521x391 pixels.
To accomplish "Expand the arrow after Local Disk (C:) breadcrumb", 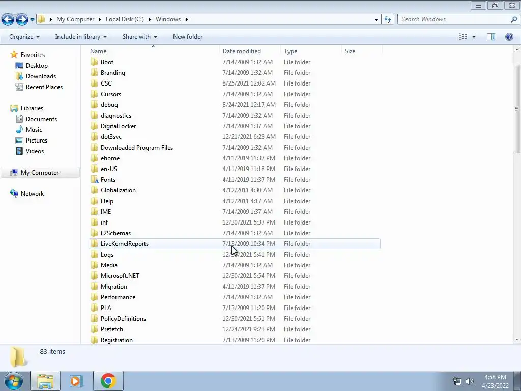I will click(x=150, y=19).
